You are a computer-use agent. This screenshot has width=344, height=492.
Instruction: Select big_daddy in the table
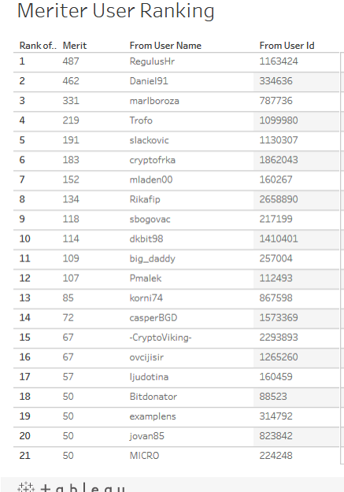pos(153,259)
